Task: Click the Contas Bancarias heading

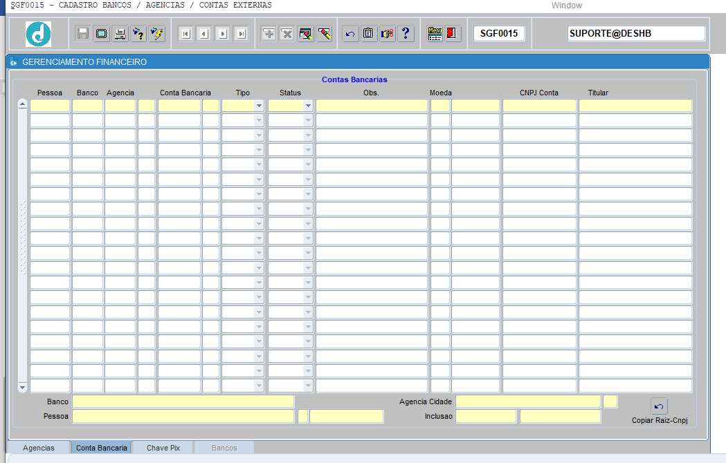Action: [354, 79]
